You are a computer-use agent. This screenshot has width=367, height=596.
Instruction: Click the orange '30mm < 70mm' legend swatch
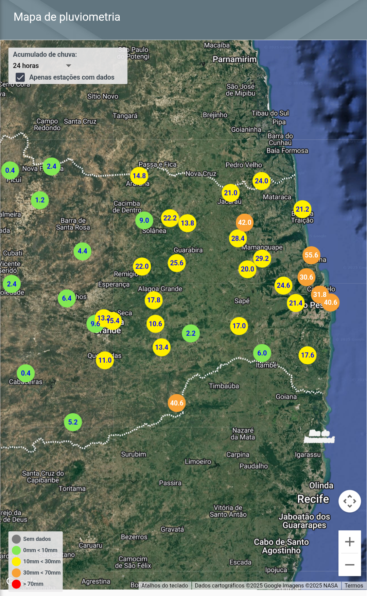click(16, 573)
